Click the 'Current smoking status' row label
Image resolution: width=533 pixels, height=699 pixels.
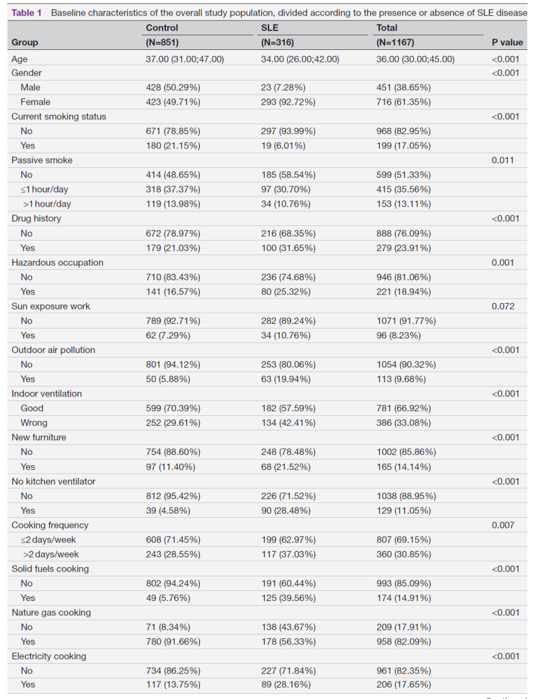pyautogui.click(x=59, y=117)
